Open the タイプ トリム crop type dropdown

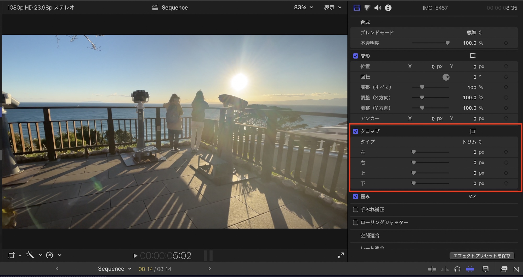tap(472, 142)
